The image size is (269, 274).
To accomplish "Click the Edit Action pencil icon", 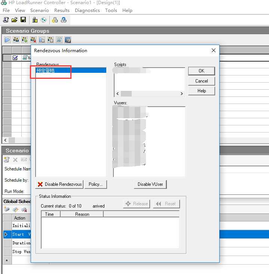I will [15, 209].
